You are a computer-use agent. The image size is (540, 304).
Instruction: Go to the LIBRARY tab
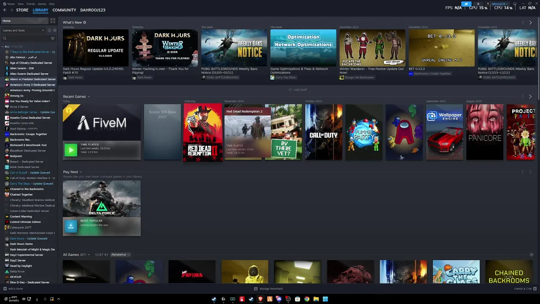click(40, 10)
